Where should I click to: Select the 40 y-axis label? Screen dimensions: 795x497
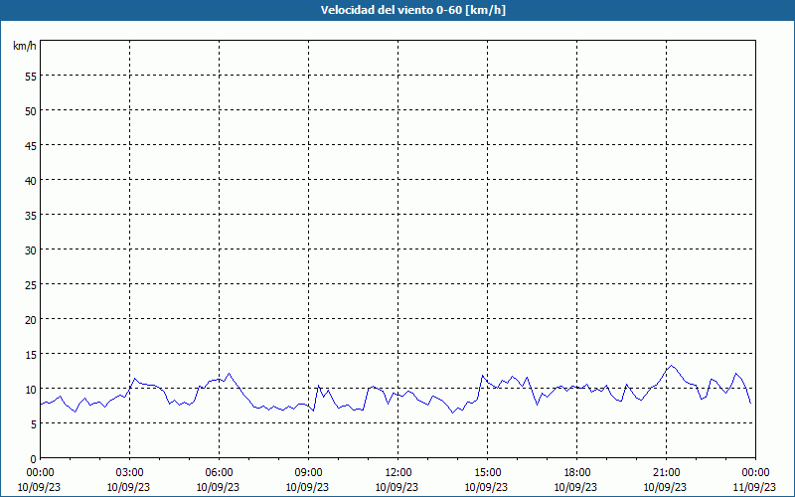(x=30, y=180)
